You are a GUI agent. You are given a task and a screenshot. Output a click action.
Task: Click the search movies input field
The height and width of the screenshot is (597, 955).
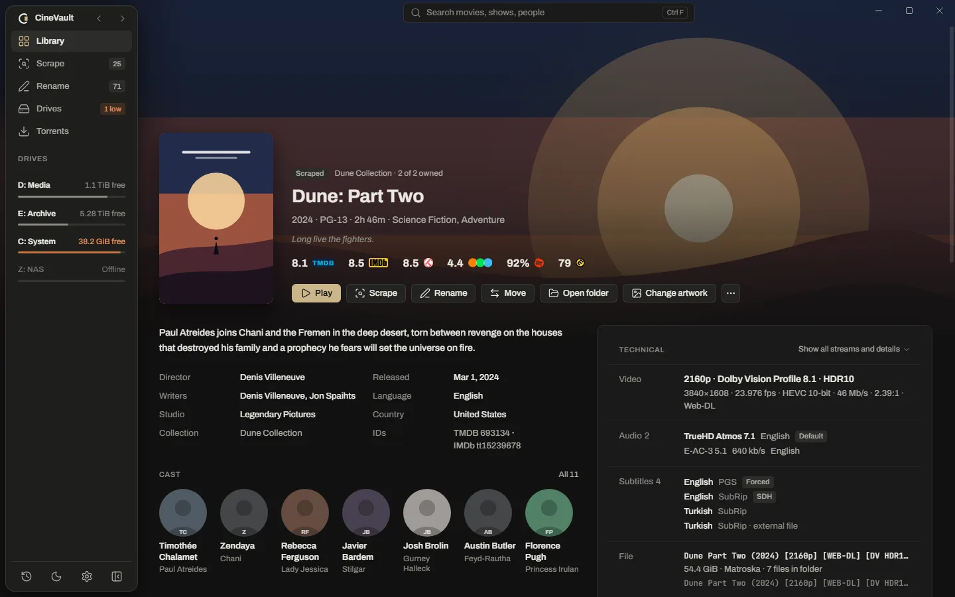[x=548, y=13]
